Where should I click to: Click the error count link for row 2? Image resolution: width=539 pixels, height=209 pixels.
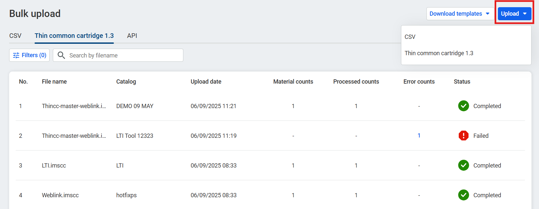pos(419,136)
